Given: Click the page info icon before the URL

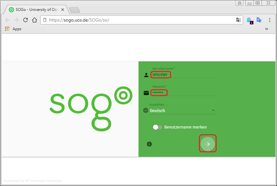Looking at the screenshot, I should [x=45, y=20].
